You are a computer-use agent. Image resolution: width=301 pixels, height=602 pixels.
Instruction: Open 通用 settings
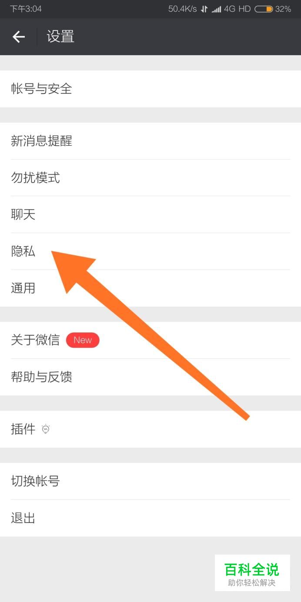150,288
